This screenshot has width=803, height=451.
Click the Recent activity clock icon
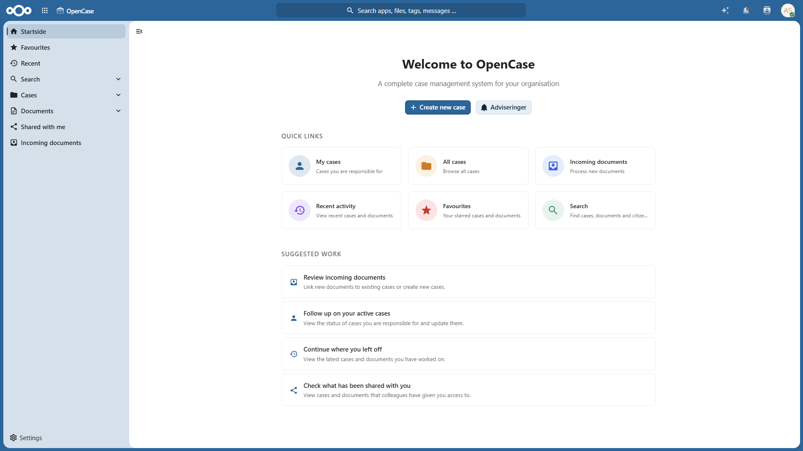coord(300,210)
